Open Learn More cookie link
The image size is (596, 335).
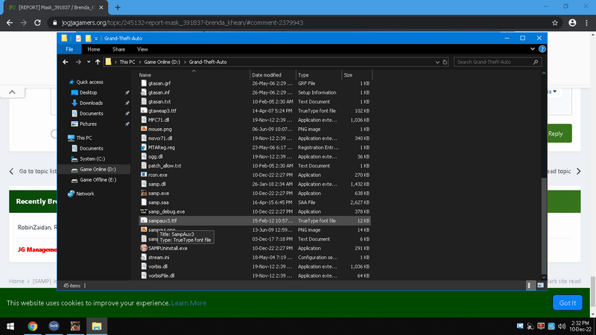[188, 303]
